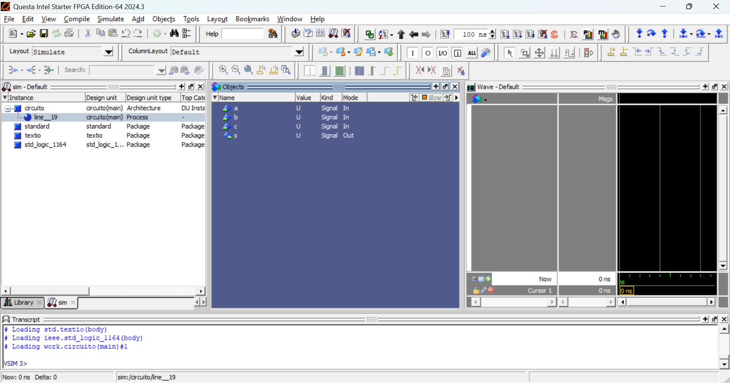
Task: Select the std_logic_1164 package instance
Action: [x=45, y=145]
